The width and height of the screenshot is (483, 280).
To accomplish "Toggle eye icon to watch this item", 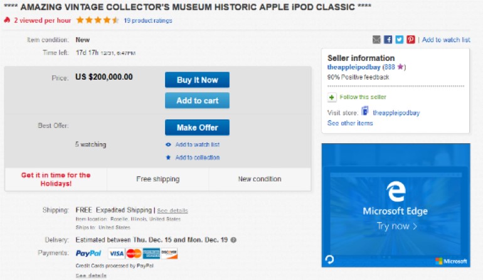I will (x=168, y=145).
